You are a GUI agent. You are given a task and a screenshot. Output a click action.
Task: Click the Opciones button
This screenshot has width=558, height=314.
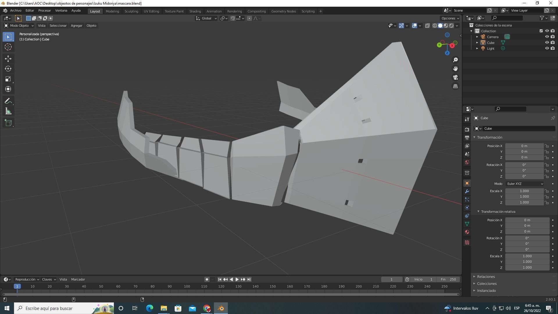pos(450,18)
